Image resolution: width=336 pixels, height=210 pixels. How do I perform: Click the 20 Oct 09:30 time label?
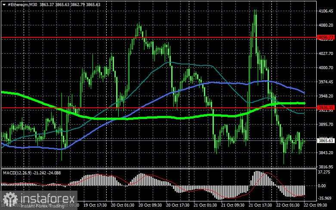150,205
